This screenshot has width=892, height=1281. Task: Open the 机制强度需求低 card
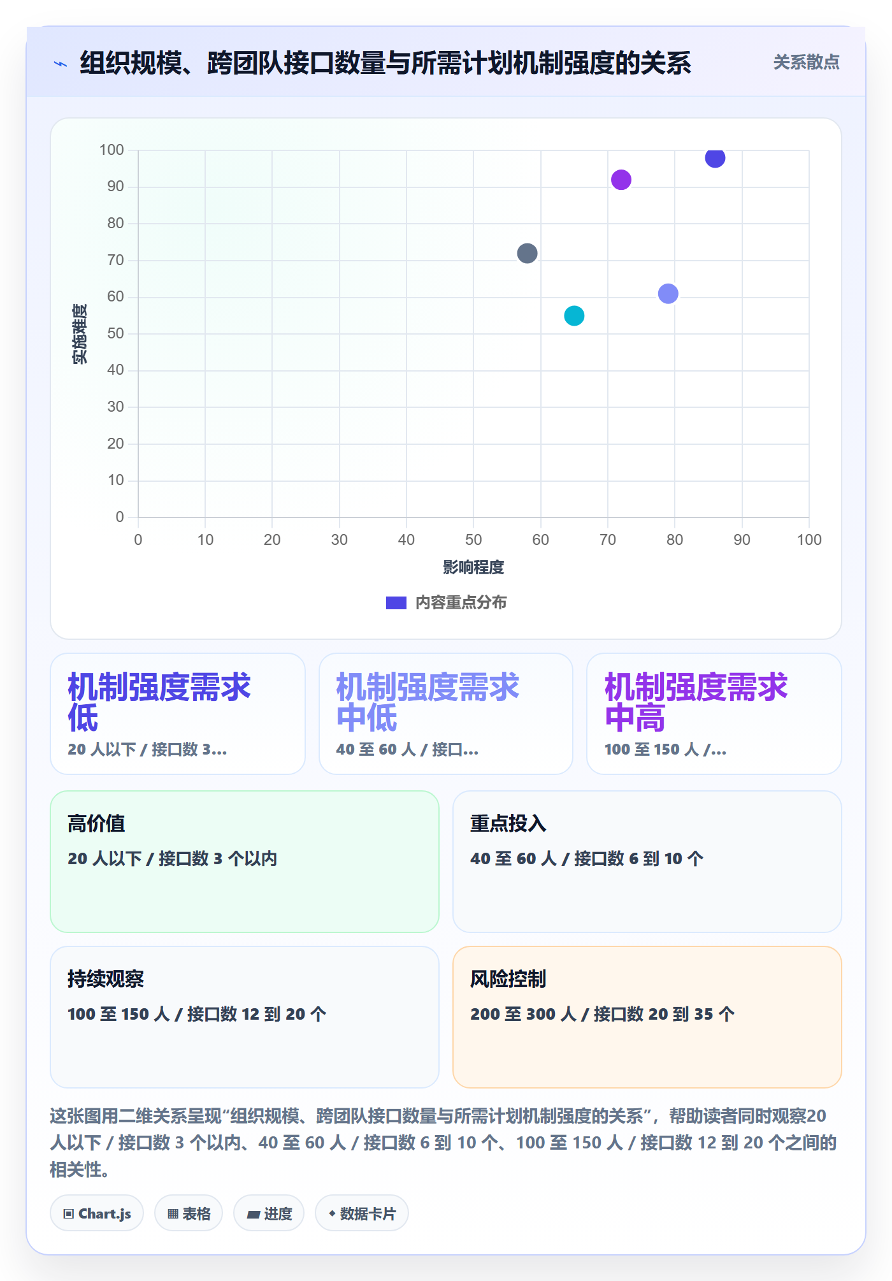pos(178,714)
